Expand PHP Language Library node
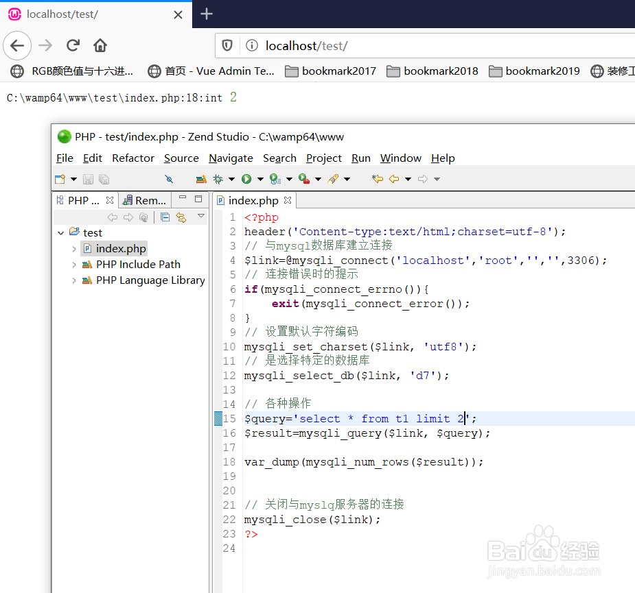The image size is (635, 593). tap(74, 280)
